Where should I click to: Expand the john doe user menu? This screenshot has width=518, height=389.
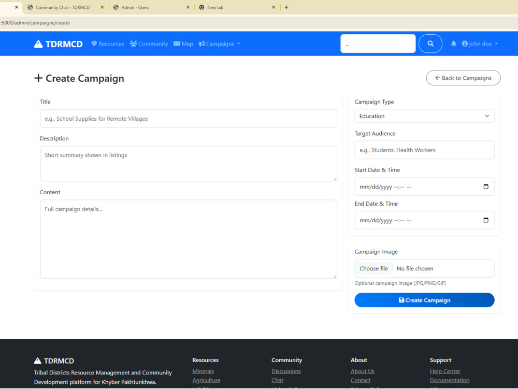tap(480, 44)
